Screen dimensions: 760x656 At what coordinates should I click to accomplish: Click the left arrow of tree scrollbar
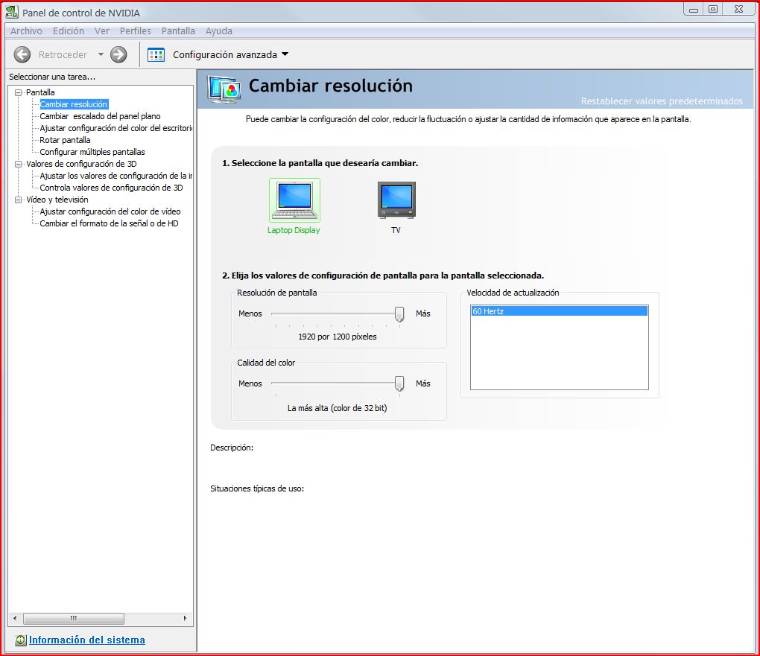(x=15, y=618)
